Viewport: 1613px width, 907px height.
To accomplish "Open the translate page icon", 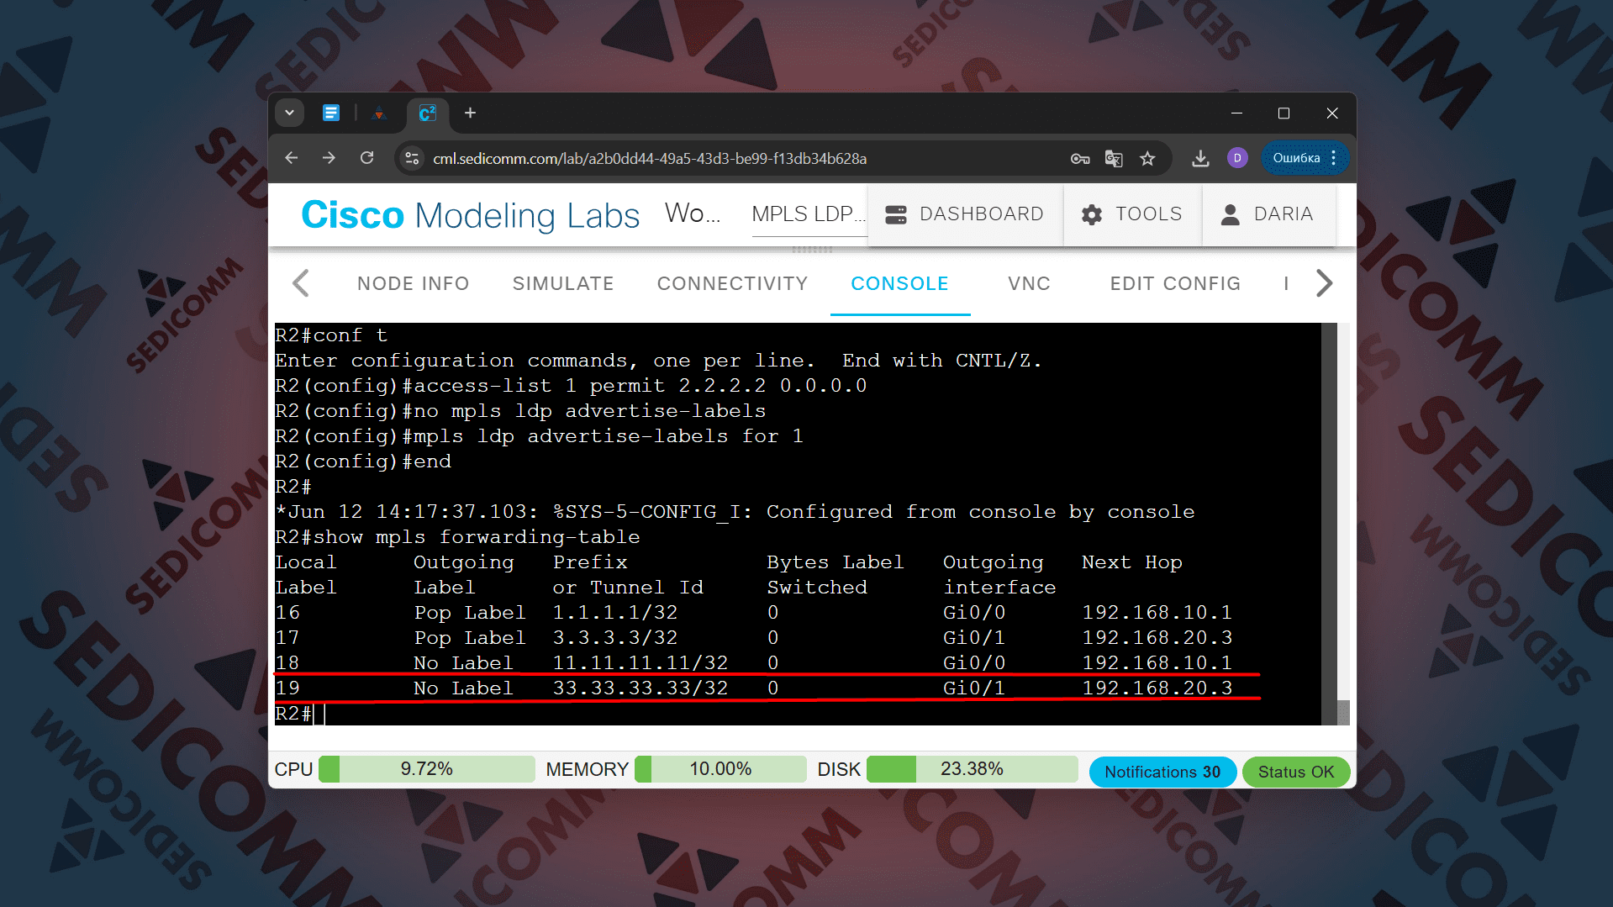I will tap(1114, 158).
